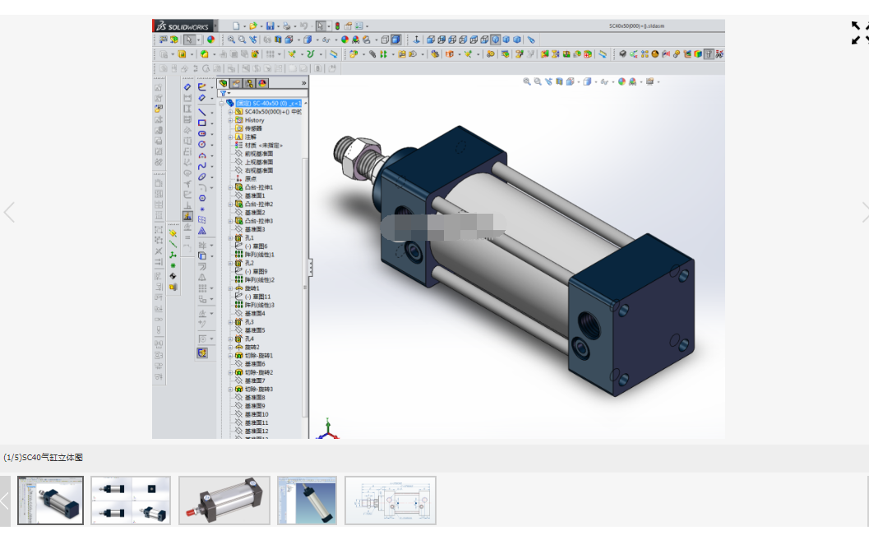Expand the History tree node
Screen dimensions: 869x535
tap(230, 120)
